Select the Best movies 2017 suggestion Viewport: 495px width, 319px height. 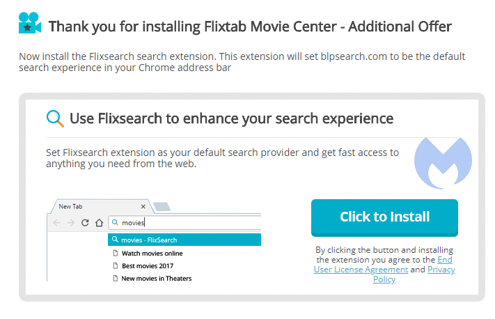pyautogui.click(x=143, y=266)
